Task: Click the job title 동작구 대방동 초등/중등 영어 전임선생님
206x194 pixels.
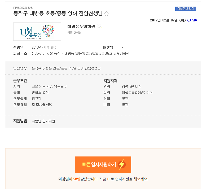Action: 58,13
